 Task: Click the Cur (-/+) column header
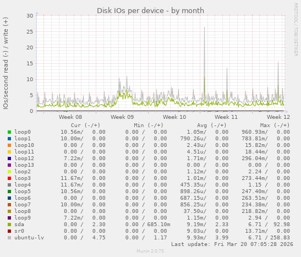(86, 125)
